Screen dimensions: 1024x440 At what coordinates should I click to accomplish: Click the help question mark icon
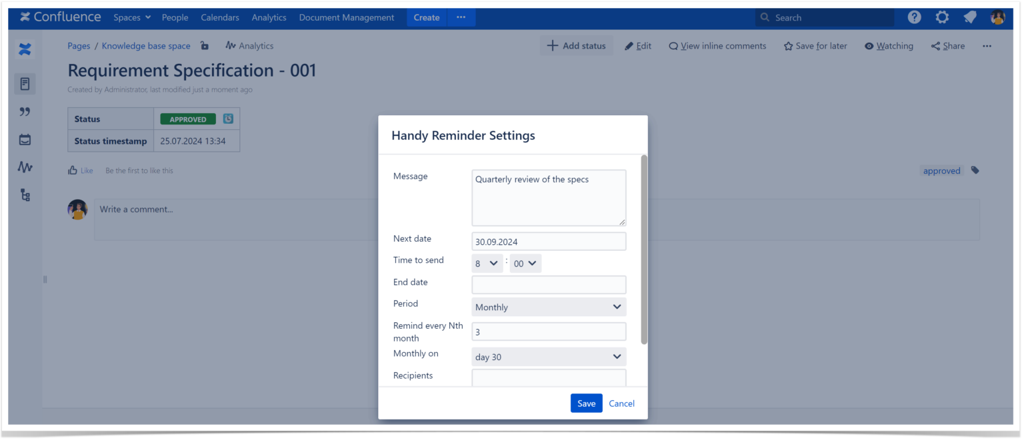tap(915, 17)
